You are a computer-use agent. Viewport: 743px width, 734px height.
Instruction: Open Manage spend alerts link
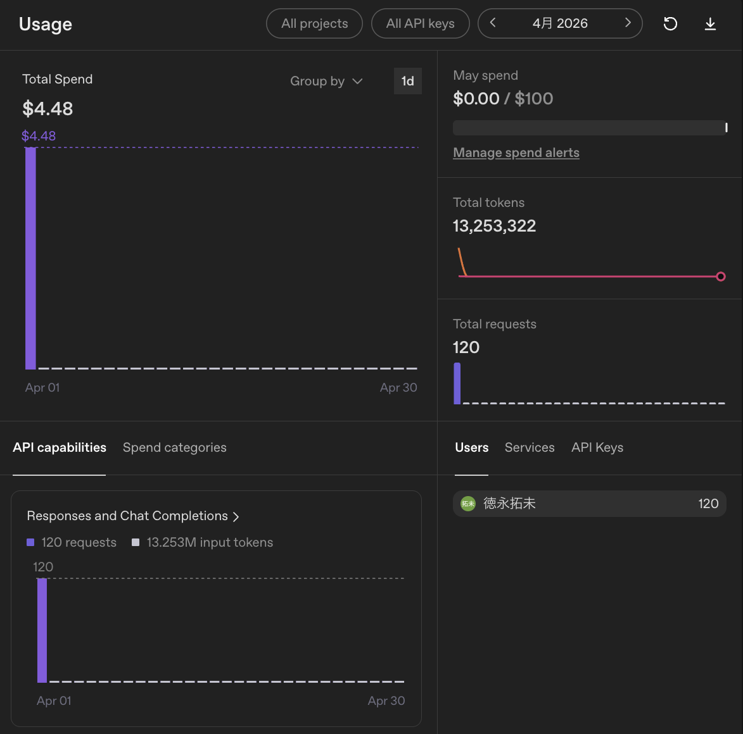[x=516, y=153]
